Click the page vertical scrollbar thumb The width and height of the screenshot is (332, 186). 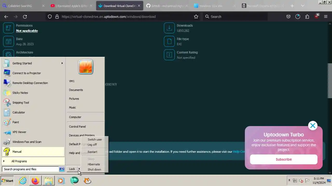click(330, 81)
